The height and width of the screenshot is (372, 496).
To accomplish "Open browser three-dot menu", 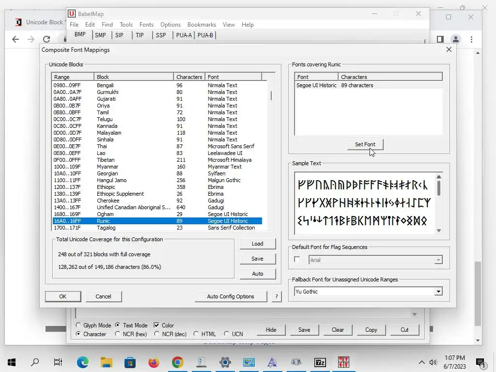I will click(471, 39).
